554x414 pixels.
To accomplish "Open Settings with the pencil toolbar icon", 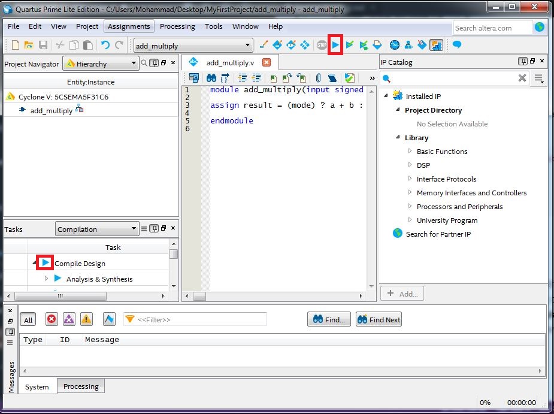I will (263, 45).
